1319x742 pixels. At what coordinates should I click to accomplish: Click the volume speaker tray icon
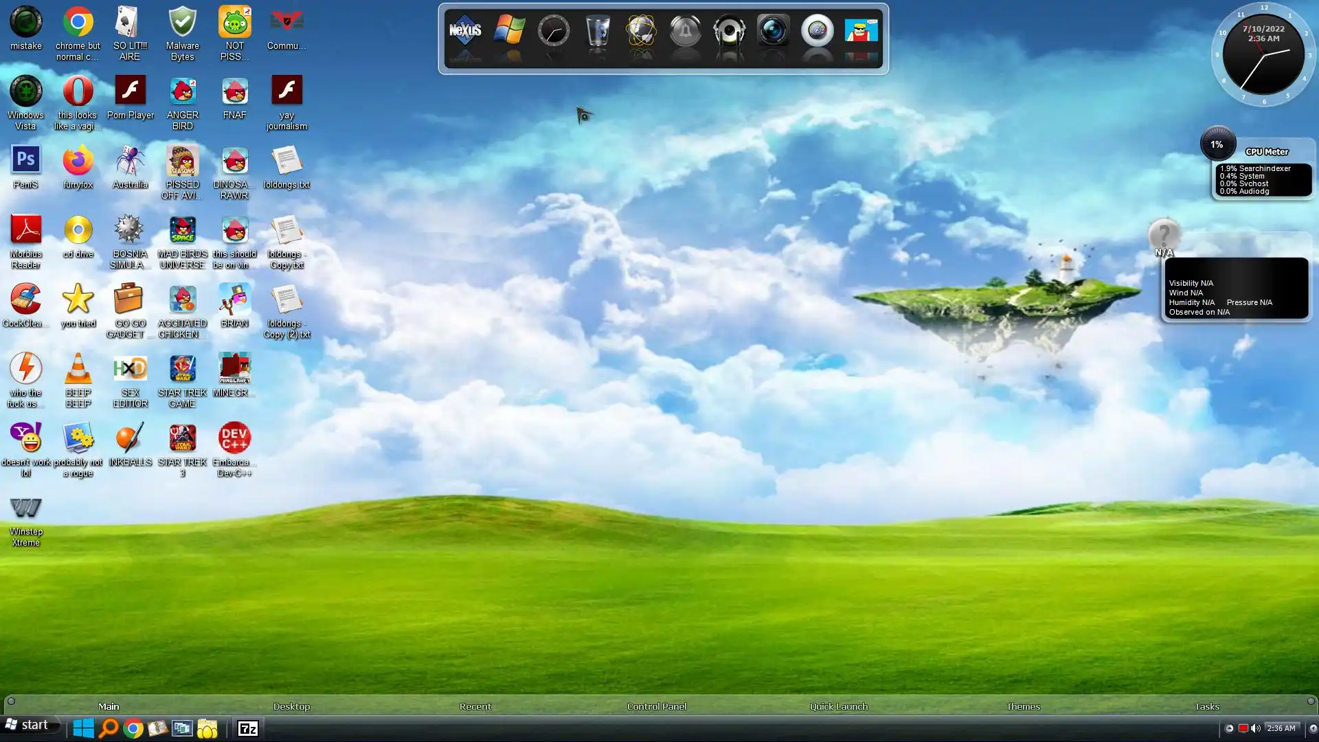pyautogui.click(x=1255, y=728)
